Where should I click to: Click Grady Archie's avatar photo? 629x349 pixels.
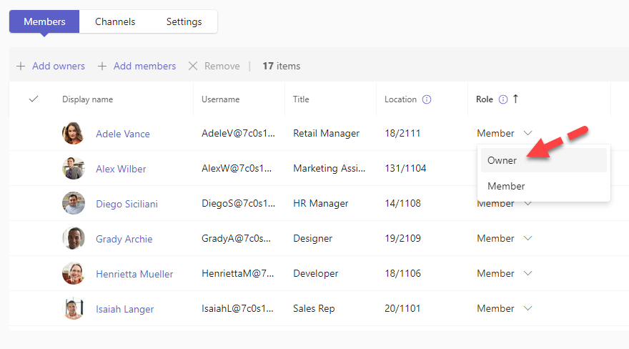coord(74,238)
